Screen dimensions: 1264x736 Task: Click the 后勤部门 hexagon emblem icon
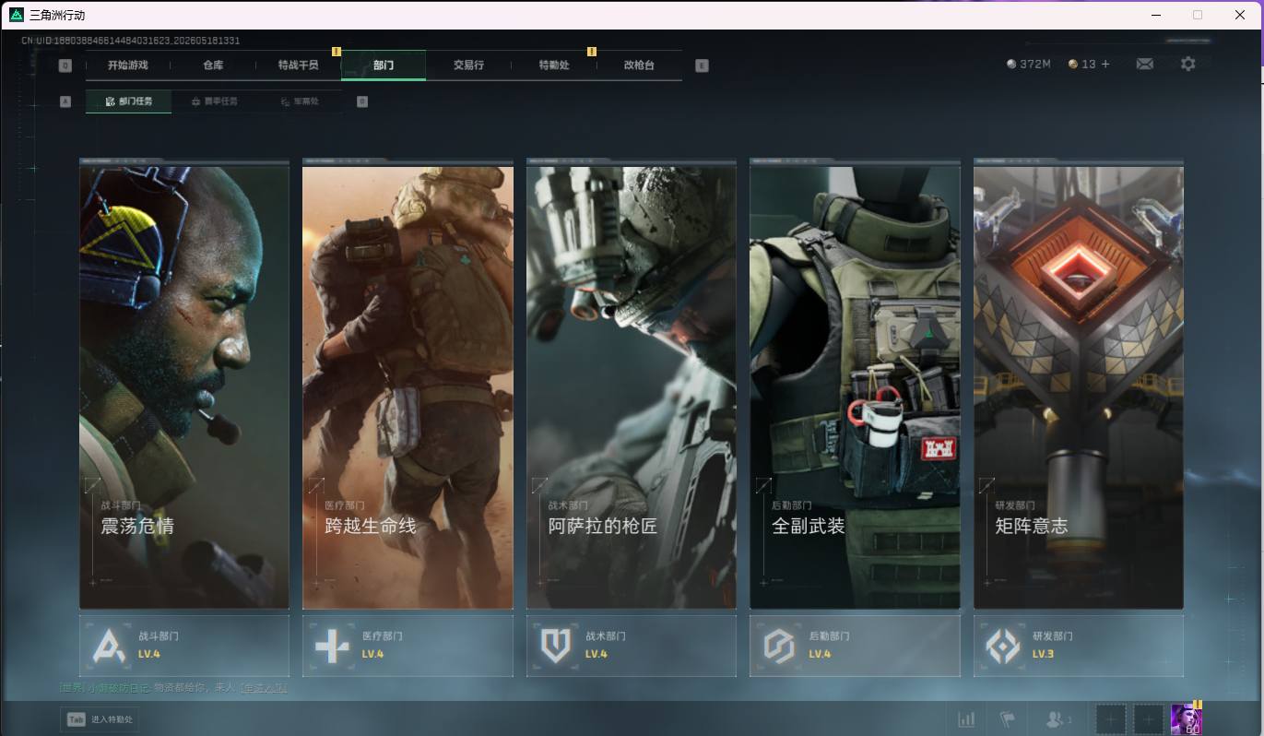point(779,646)
